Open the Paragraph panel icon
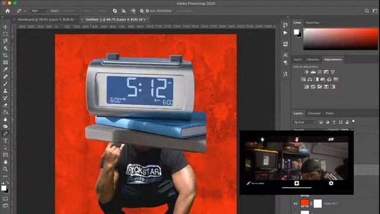The height and width of the screenshot is (214, 380). coord(285,63)
